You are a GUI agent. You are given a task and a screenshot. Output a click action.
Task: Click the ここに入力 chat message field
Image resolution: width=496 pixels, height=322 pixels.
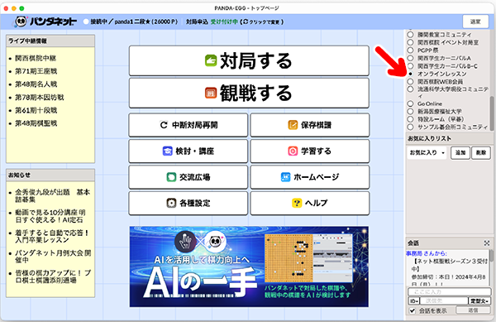[449, 291]
